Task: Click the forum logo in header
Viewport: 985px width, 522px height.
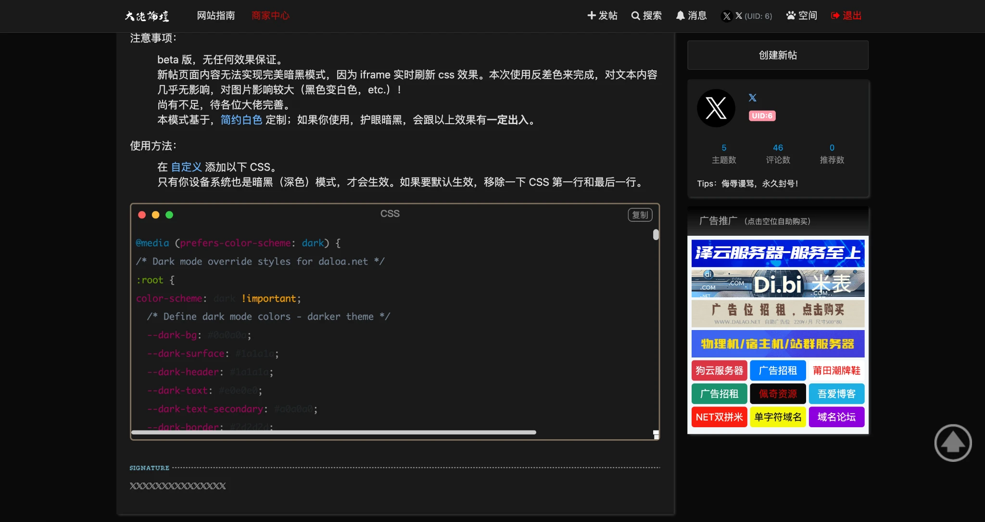Action: click(x=147, y=16)
